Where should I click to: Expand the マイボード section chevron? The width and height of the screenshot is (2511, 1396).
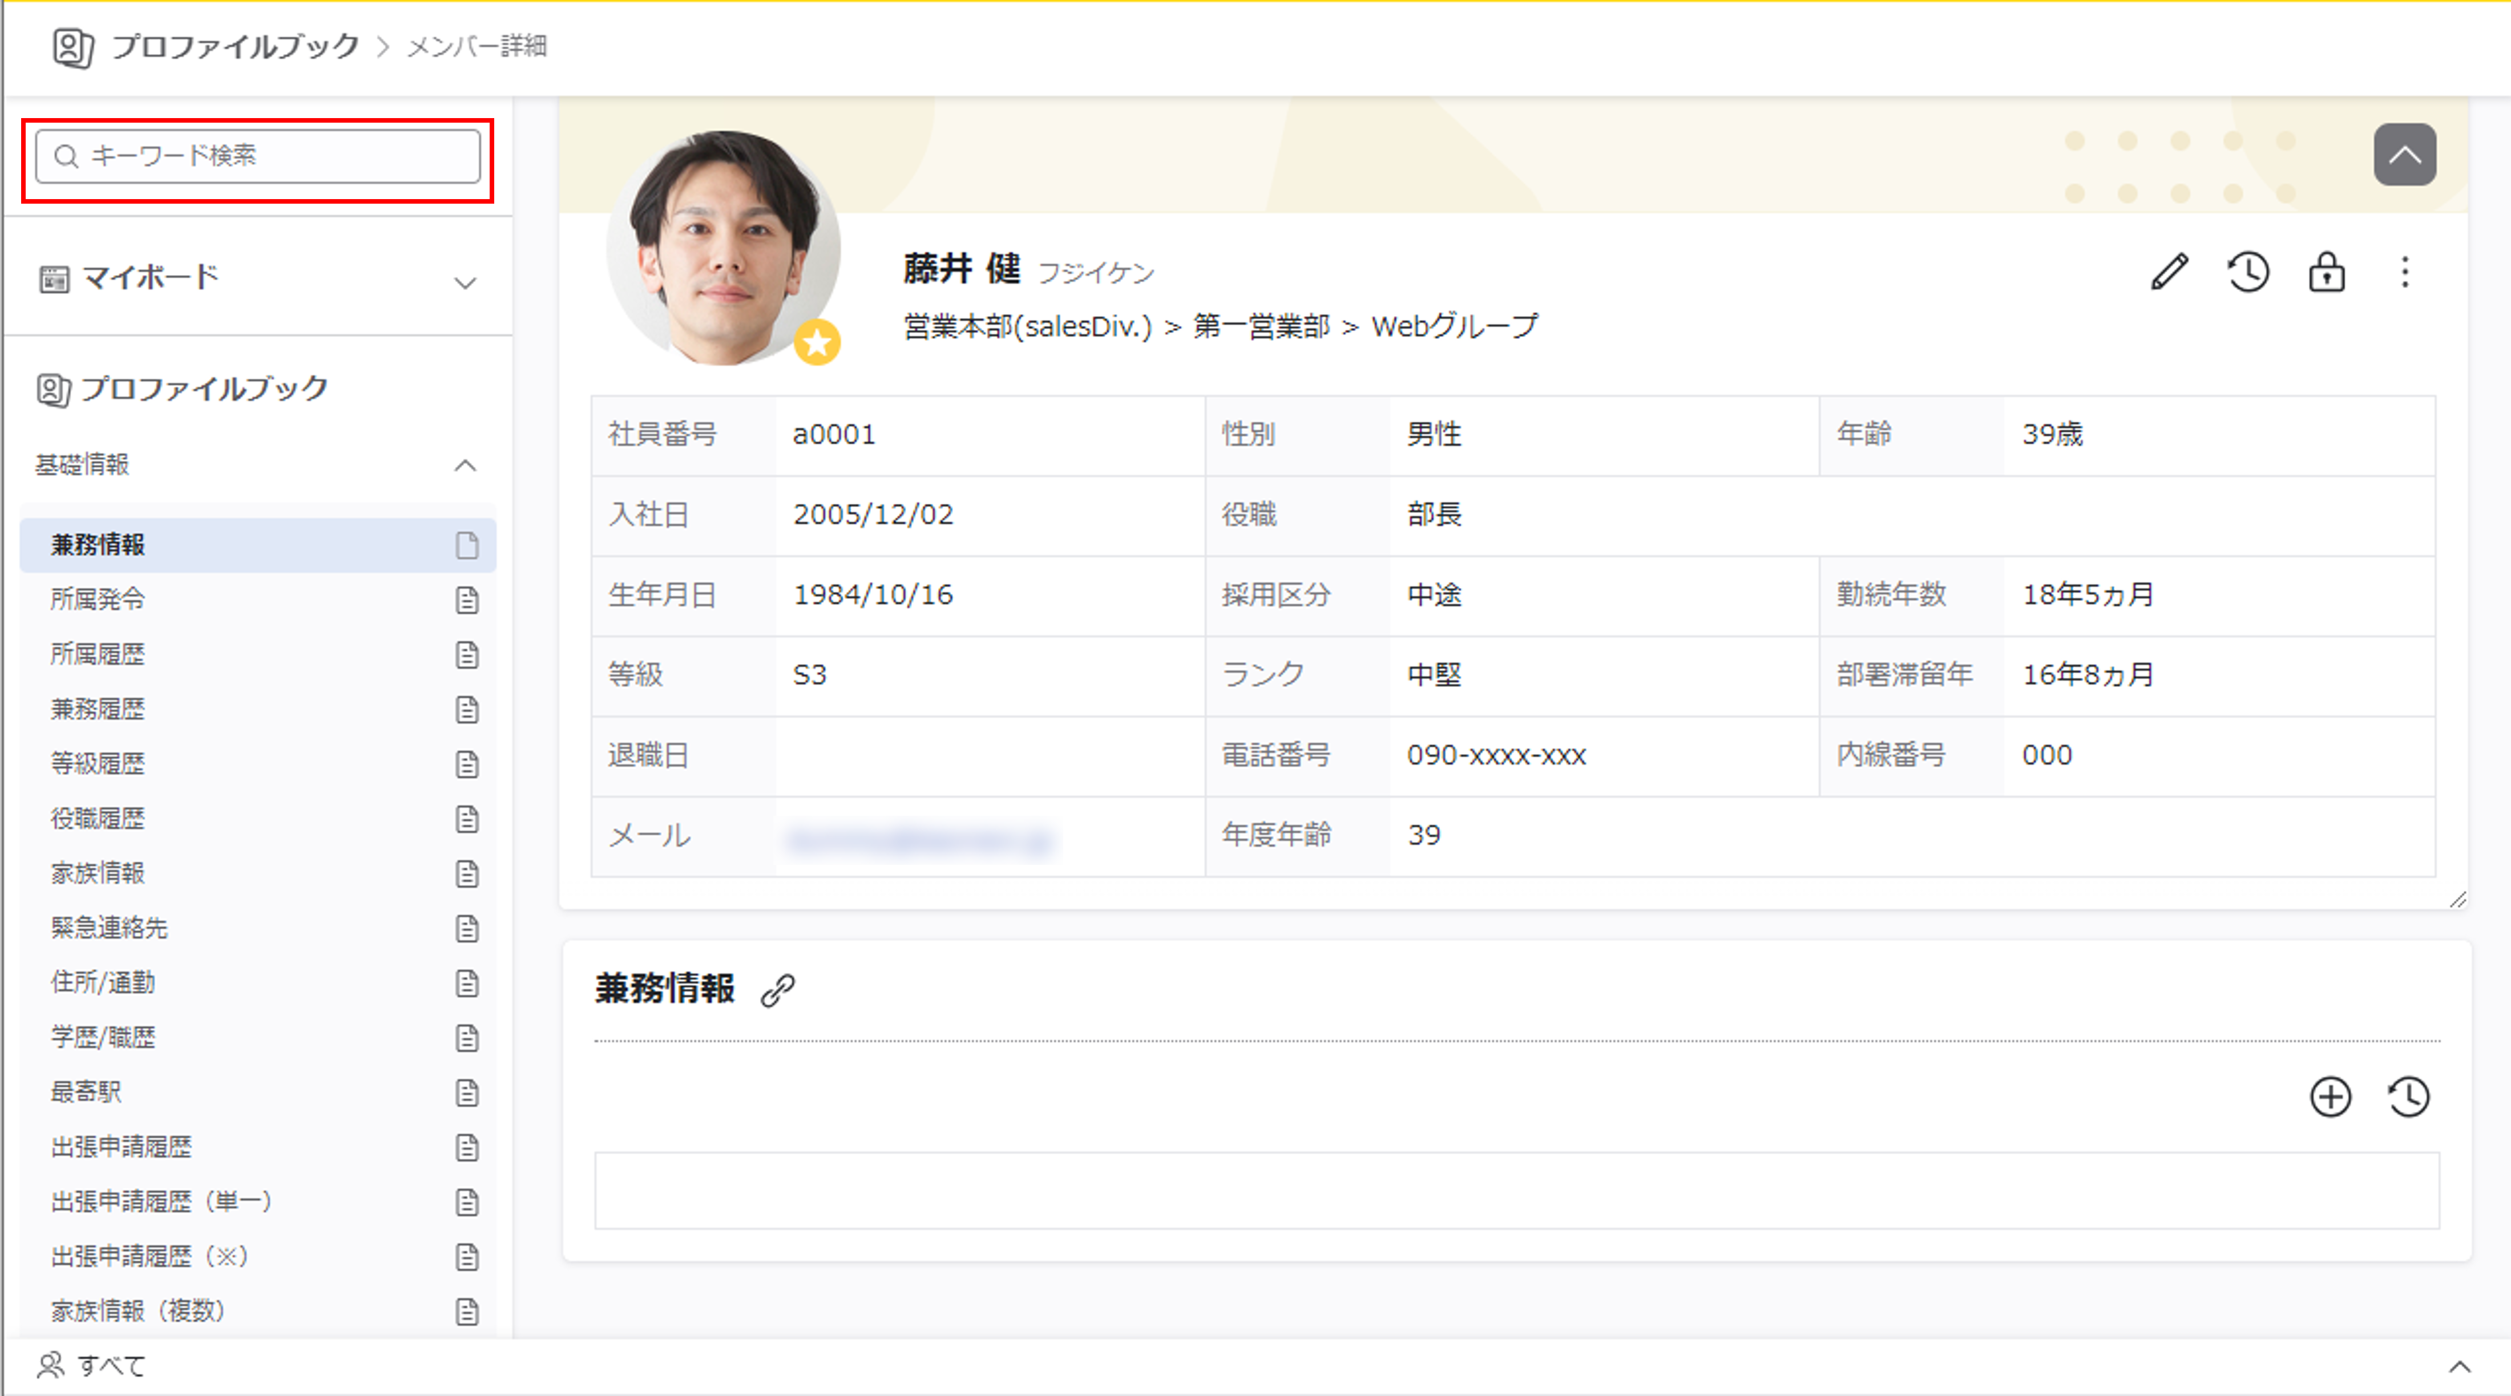(465, 284)
